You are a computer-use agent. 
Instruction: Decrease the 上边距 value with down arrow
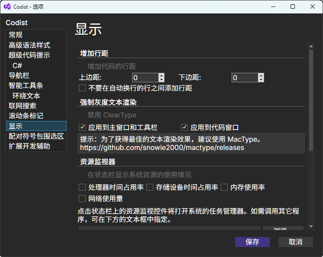(x=161, y=80)
